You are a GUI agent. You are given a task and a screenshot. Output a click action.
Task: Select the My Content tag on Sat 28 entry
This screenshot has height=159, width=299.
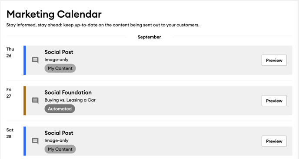point(60,149)
